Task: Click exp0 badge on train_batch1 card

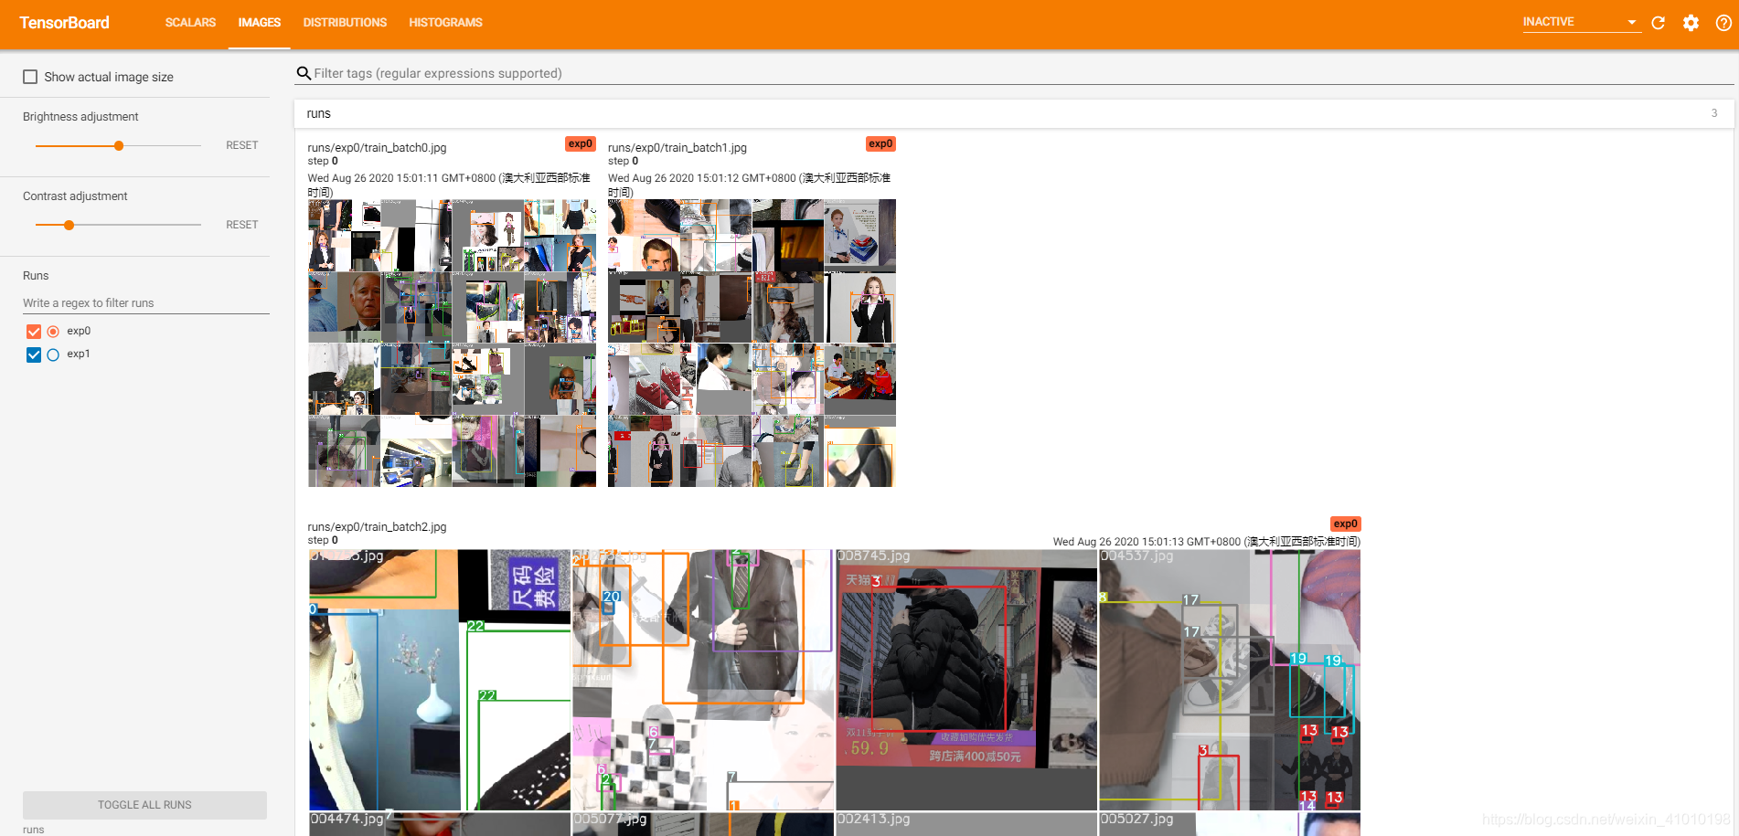Action: click(880, 144)
